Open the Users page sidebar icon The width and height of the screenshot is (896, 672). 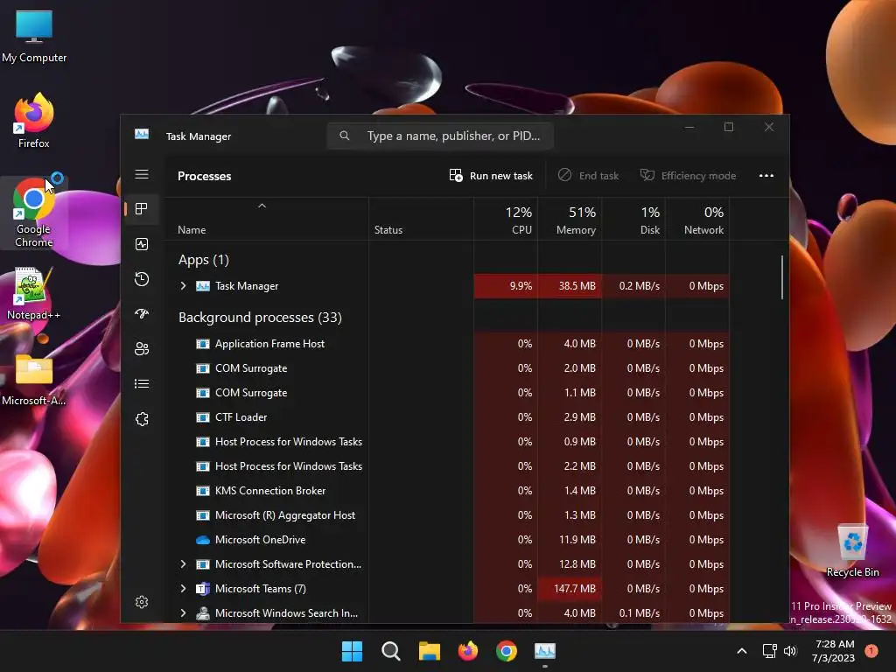[x=142, y=348]
